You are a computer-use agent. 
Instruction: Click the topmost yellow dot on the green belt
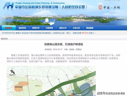coord(88,74)
